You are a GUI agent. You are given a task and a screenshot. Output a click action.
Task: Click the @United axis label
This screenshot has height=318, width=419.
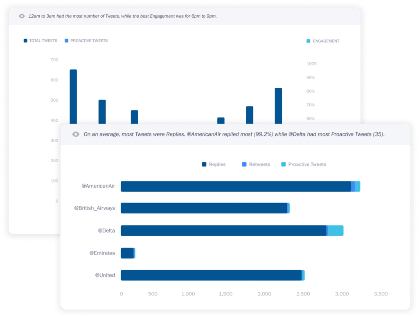click(x=105, y=275)
